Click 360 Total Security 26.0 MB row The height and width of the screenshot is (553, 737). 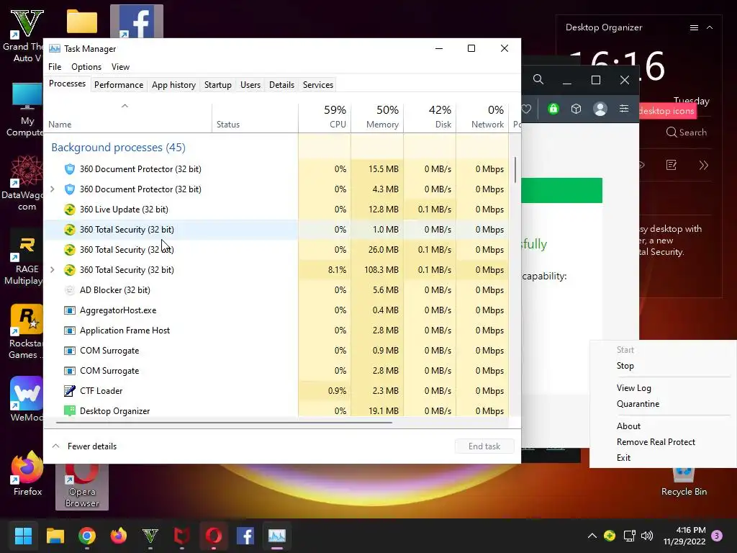point(276,250)
